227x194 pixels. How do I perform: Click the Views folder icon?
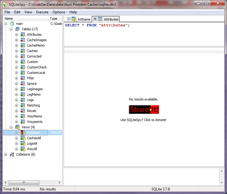click(18, 127)
